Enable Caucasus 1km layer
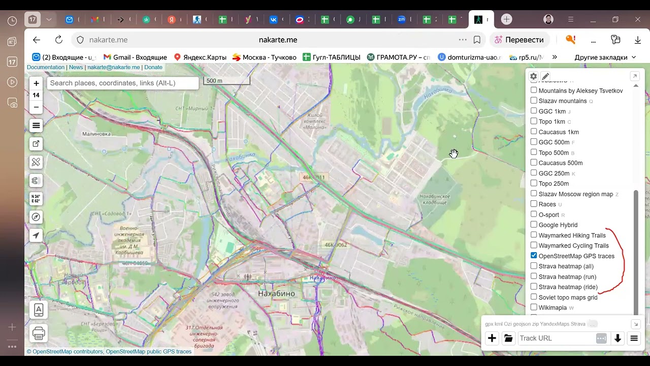The height and width of the screenshot is (366, 650). point(534,132)
